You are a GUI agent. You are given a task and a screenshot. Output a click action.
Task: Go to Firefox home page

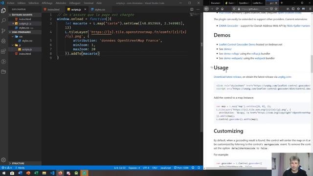222,9
